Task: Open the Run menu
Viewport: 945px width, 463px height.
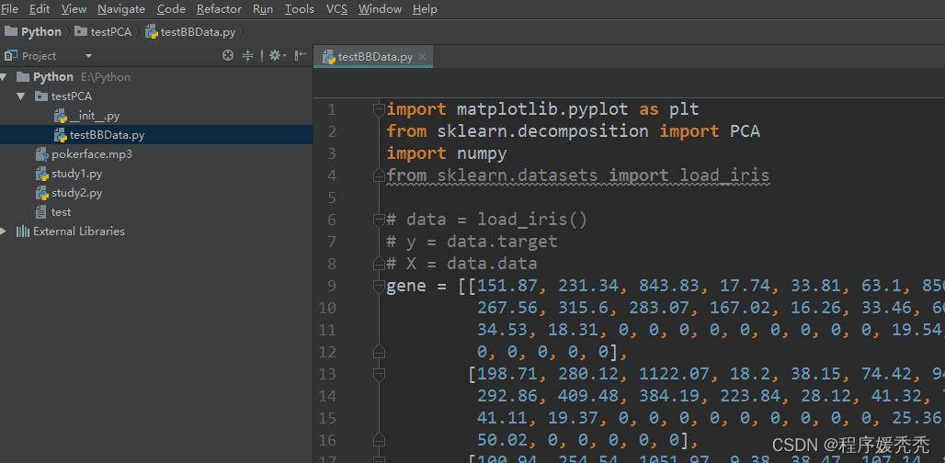Action: [x=263, y=9]
